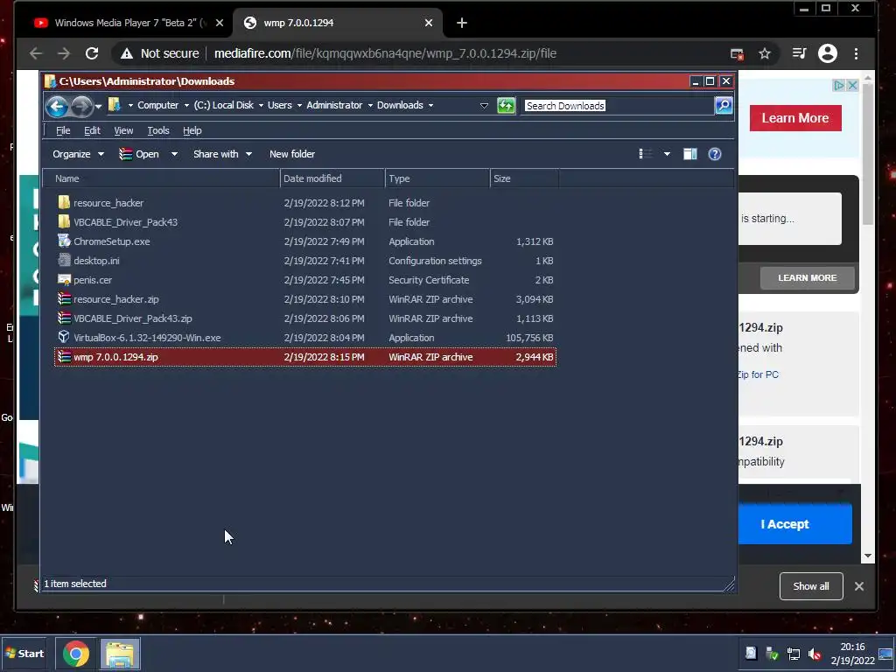Sort by Date modified column header

click(x=332, y=178)
